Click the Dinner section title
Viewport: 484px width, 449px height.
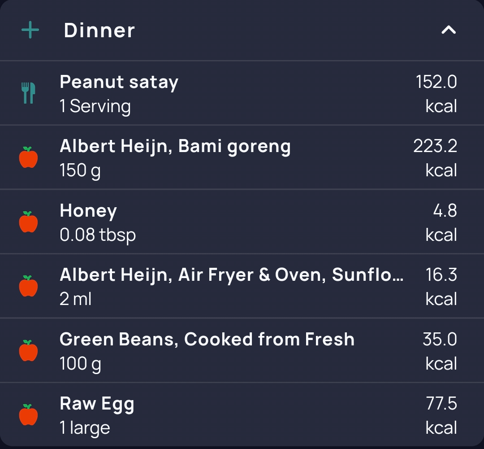[x=99, y=31]
